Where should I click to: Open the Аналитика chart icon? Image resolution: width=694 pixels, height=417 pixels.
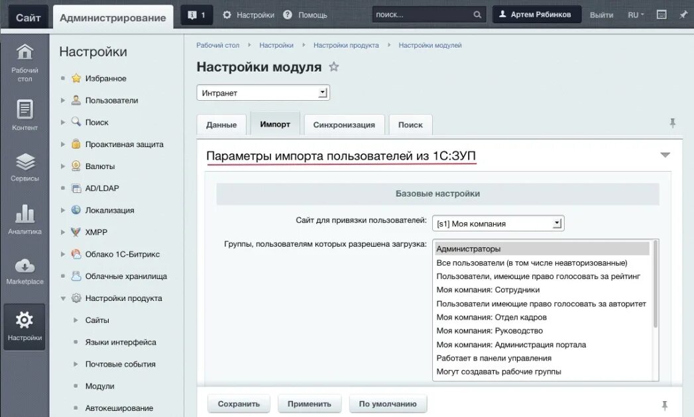[x=25, y=213]
